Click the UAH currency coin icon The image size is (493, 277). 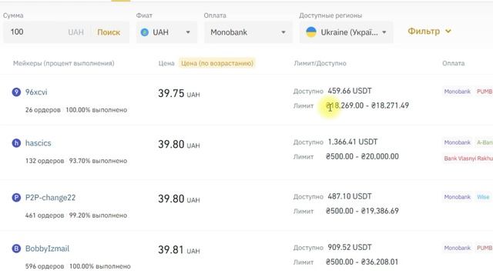[145, 32]
